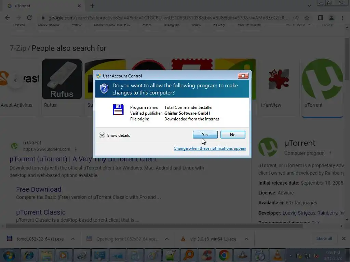The height and width of the screenshot is (262, 350).
Task: Open Change when these notifications appear link
Action: [x=210, y=148]
